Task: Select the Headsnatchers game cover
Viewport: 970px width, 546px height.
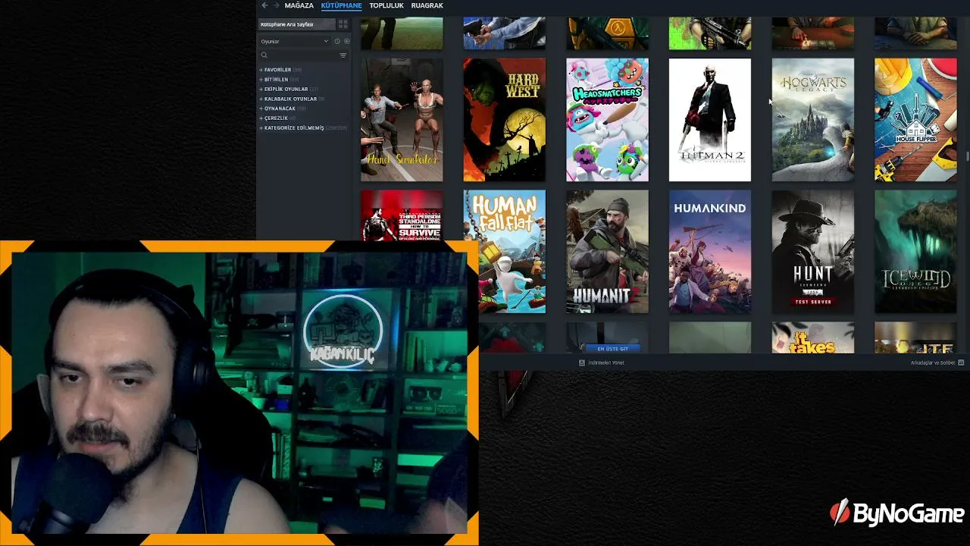Action: click(x=607, y=120)
